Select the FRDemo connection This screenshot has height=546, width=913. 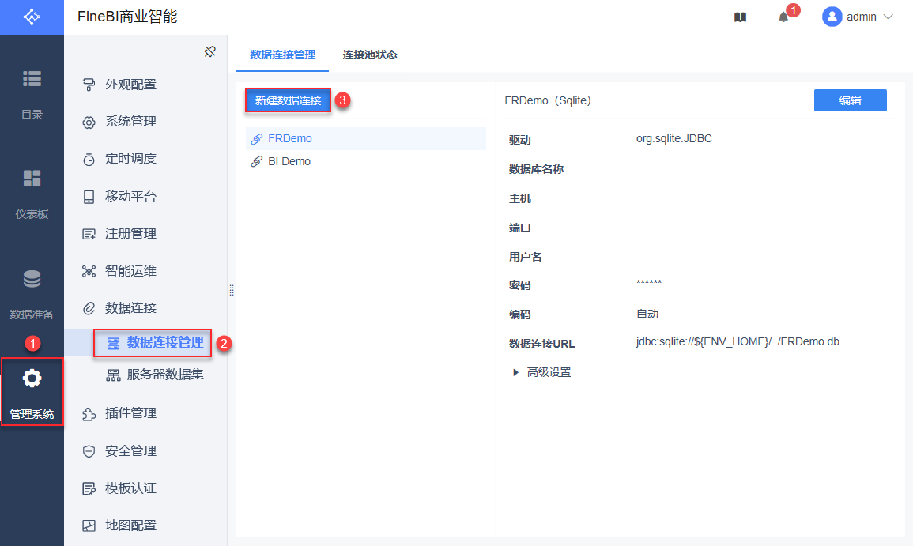point(366,138)
